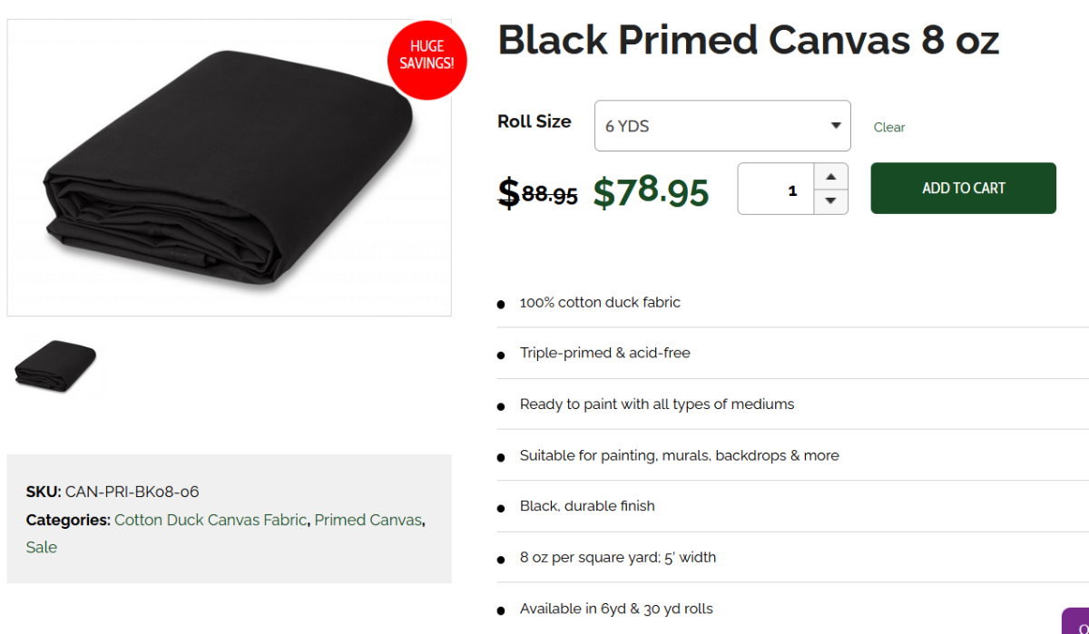Decrease quantity with the down arrow
This screenshot has width=1089, height=634.
coord(830,201)
